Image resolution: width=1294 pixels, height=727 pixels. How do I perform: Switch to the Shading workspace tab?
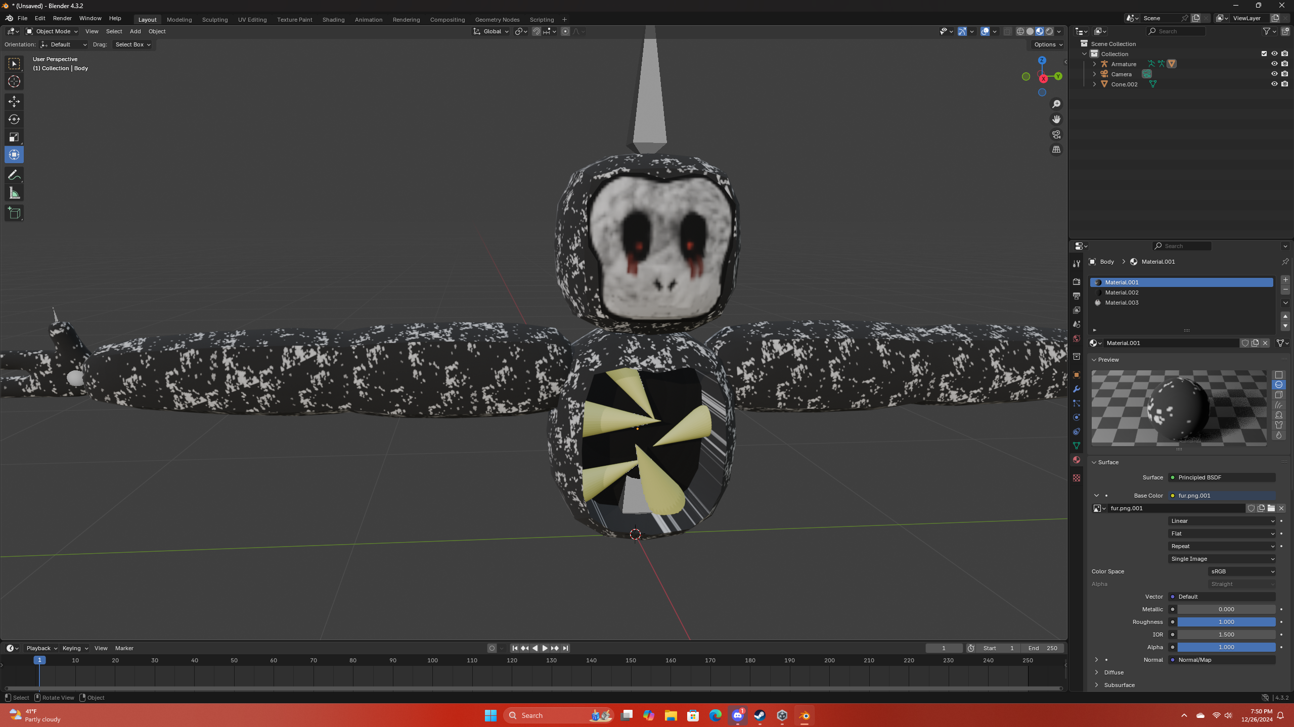pyautogui.click(x=333, y=20)
